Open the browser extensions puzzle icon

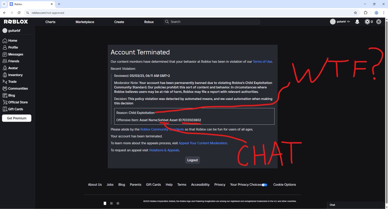click(x=366, y=13)
